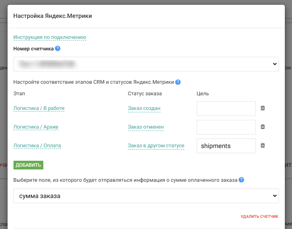
Task: Open the counter number dropdown
Action: click(146, 64)
